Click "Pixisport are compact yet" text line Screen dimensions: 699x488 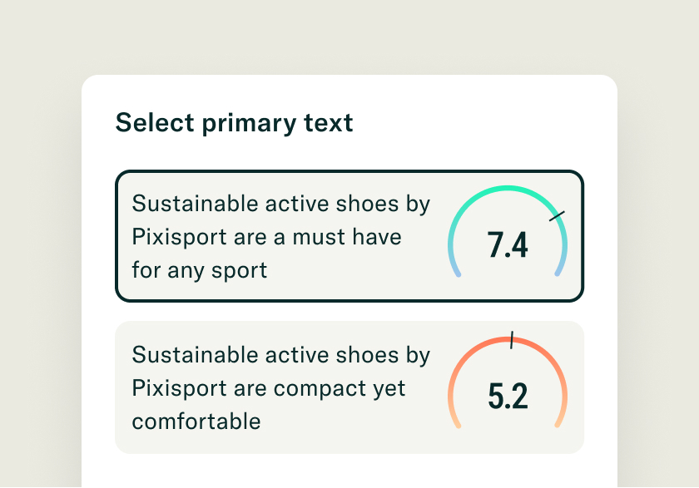(x=269, y=388)
